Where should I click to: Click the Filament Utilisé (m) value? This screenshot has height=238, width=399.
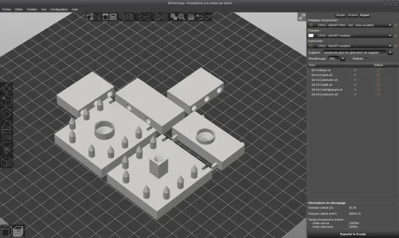point(352,207)
